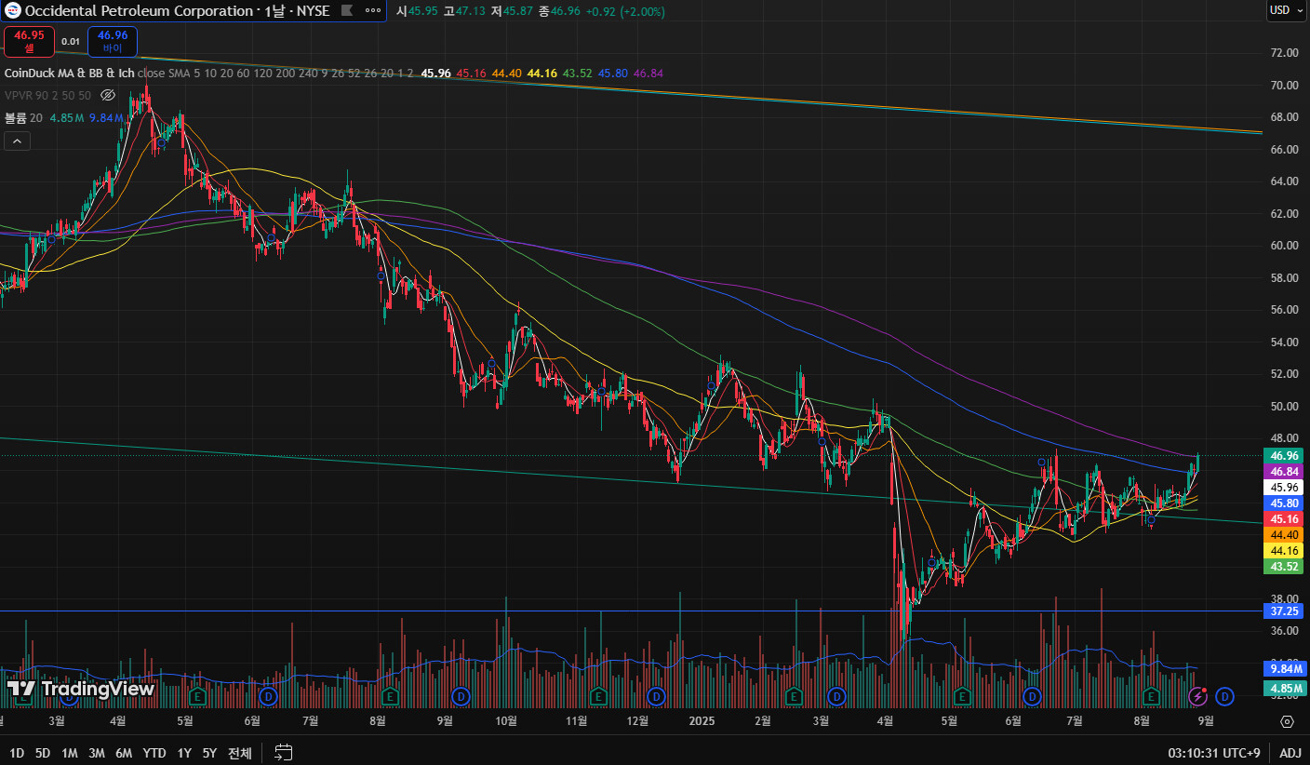This screenshot has width=1310, height=765.
Task: Open chart settings hexagon icon on time axis
Action: pyautogui.click(x=1287, y=721)
